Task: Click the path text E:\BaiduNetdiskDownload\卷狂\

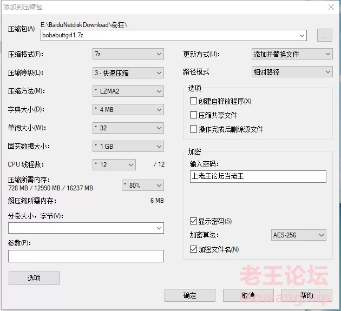Action: [84, 25]
